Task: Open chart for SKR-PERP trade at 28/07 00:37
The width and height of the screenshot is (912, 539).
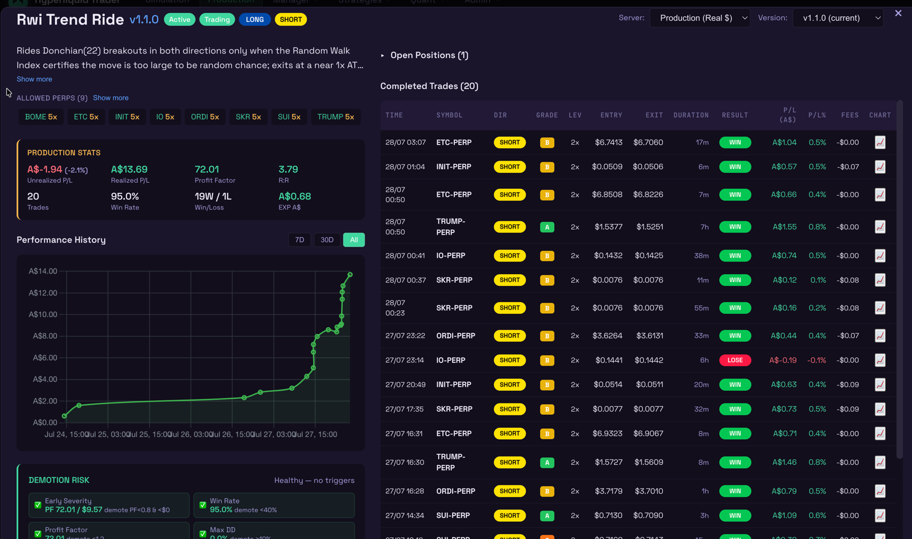Action: pos(880,280)
